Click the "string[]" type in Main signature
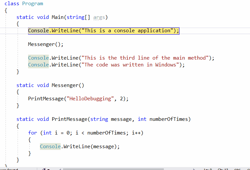Screen dimensions: 250x170 pyautogui.click(x=78, y=17)
